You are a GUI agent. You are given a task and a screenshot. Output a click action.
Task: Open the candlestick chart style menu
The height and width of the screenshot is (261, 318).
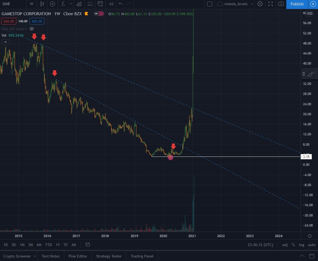[42, 4]
